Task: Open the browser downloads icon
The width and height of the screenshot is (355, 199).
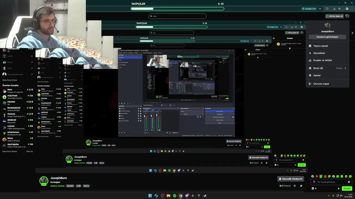Action: (x=334, y=9)
